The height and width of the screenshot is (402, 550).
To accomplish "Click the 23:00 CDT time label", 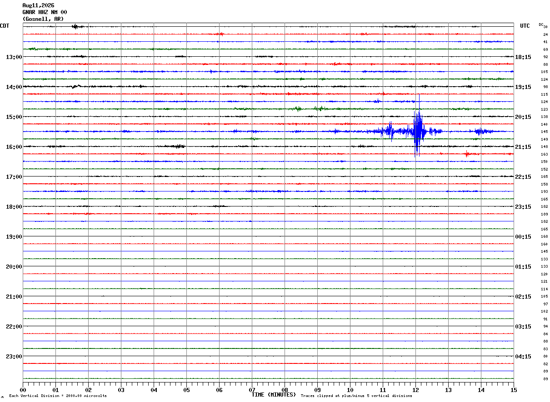I will [14, 357].
